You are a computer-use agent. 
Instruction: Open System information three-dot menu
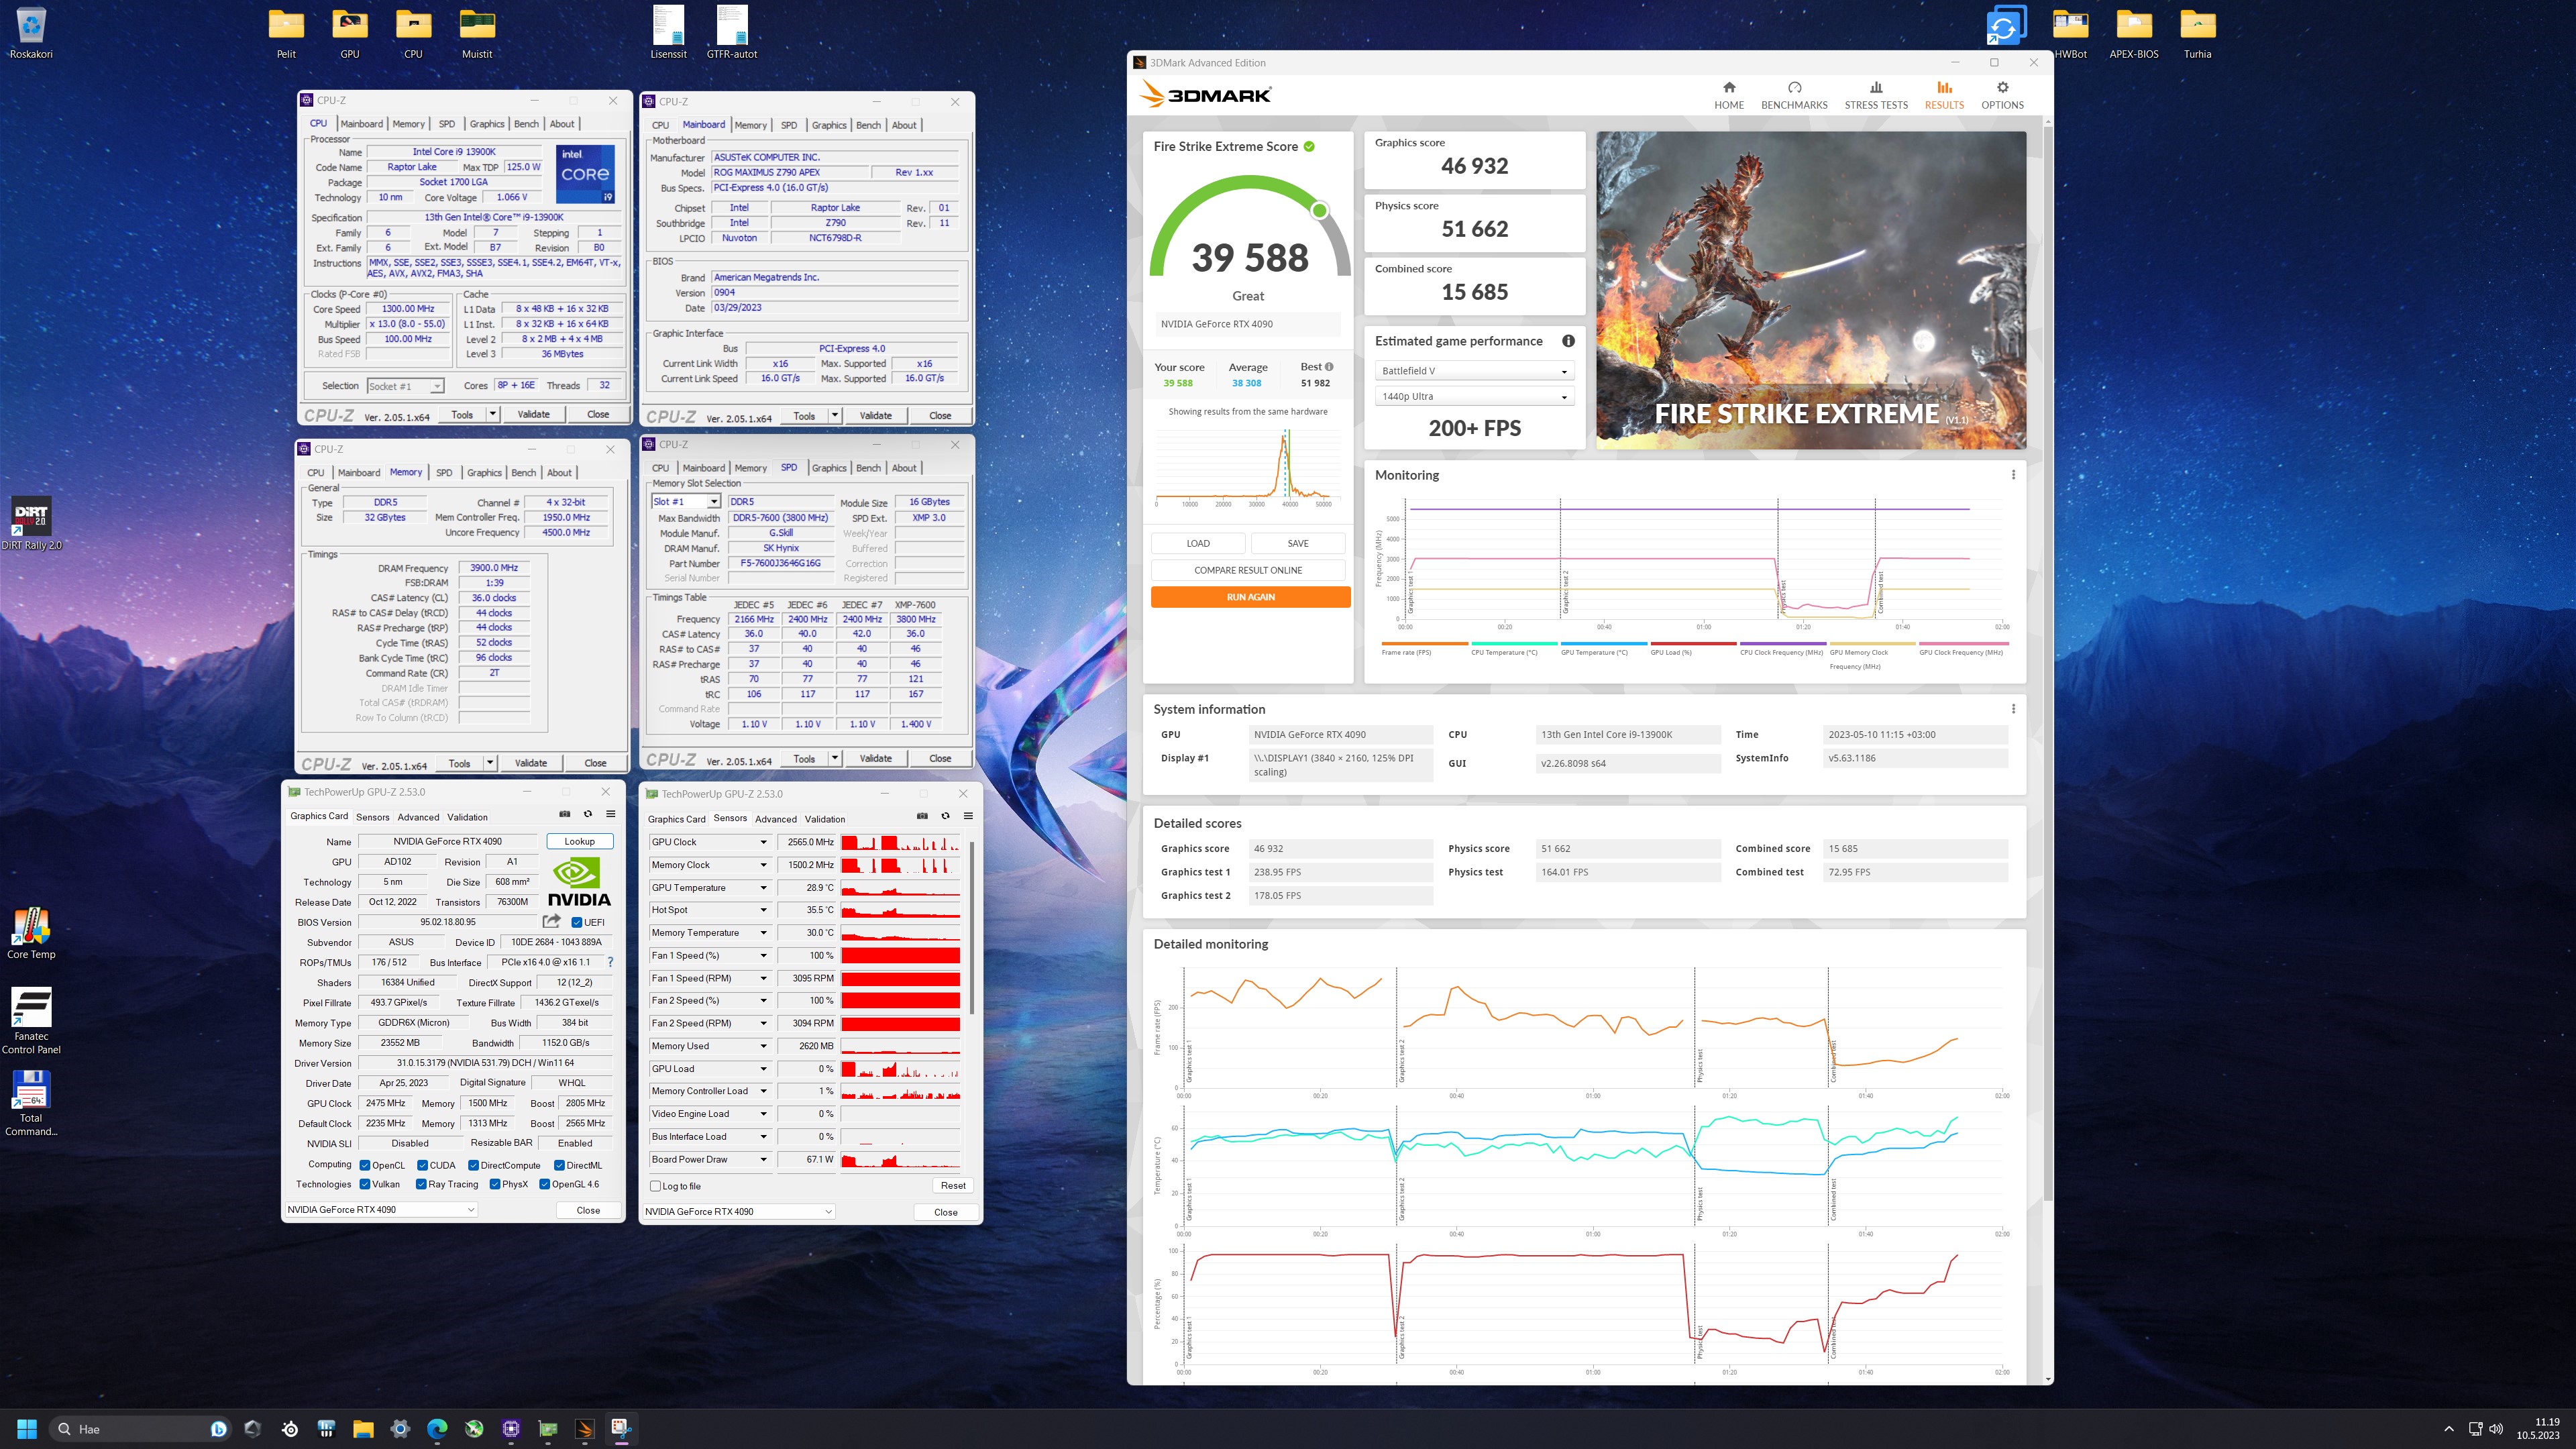coord(2013,709)
